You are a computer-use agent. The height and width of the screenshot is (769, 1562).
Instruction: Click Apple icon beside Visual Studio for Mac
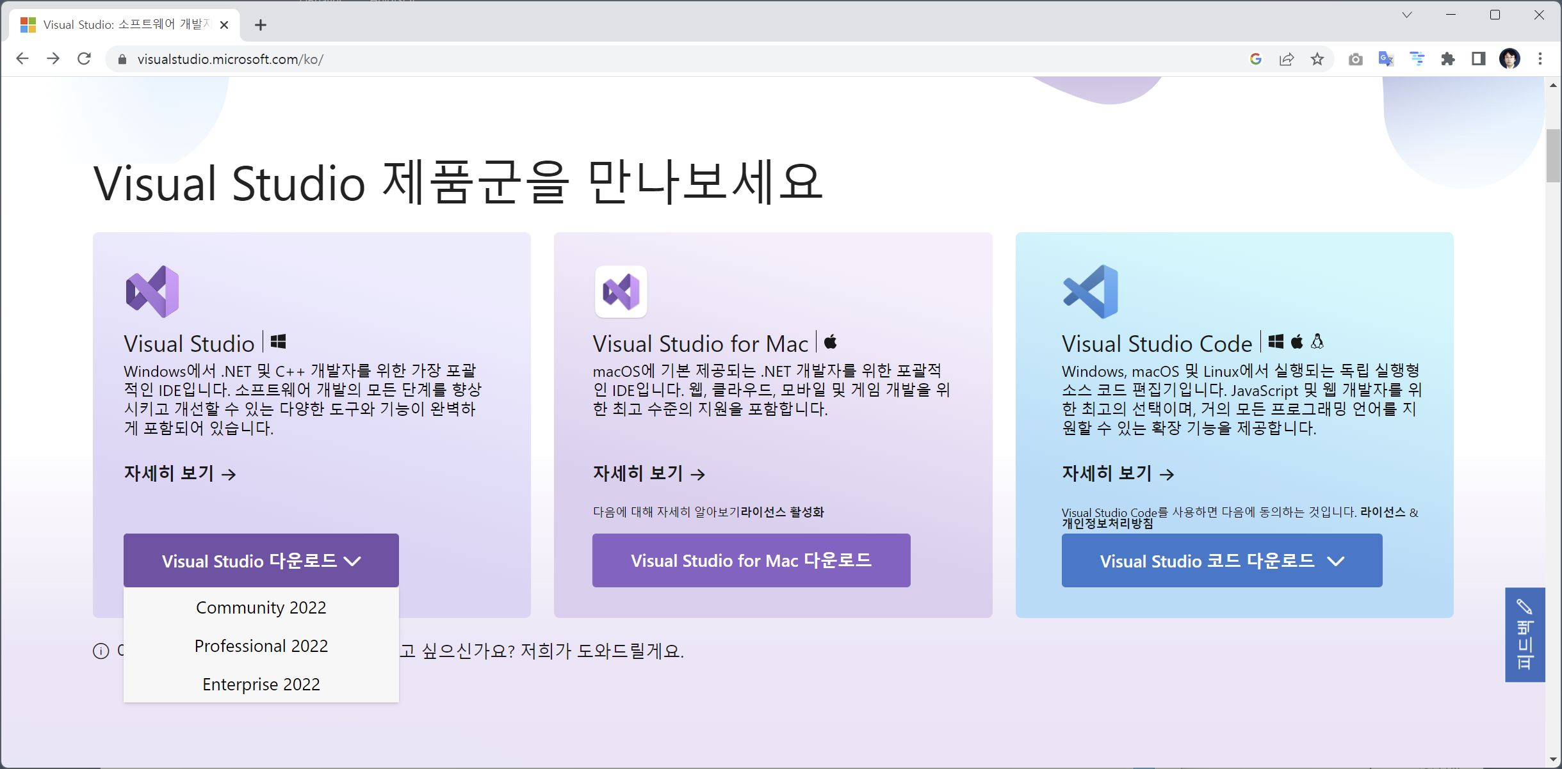coord(830,342)
